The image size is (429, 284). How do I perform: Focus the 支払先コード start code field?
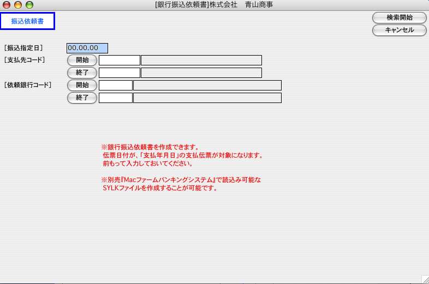pyautogui.click(x=120, y=60)
